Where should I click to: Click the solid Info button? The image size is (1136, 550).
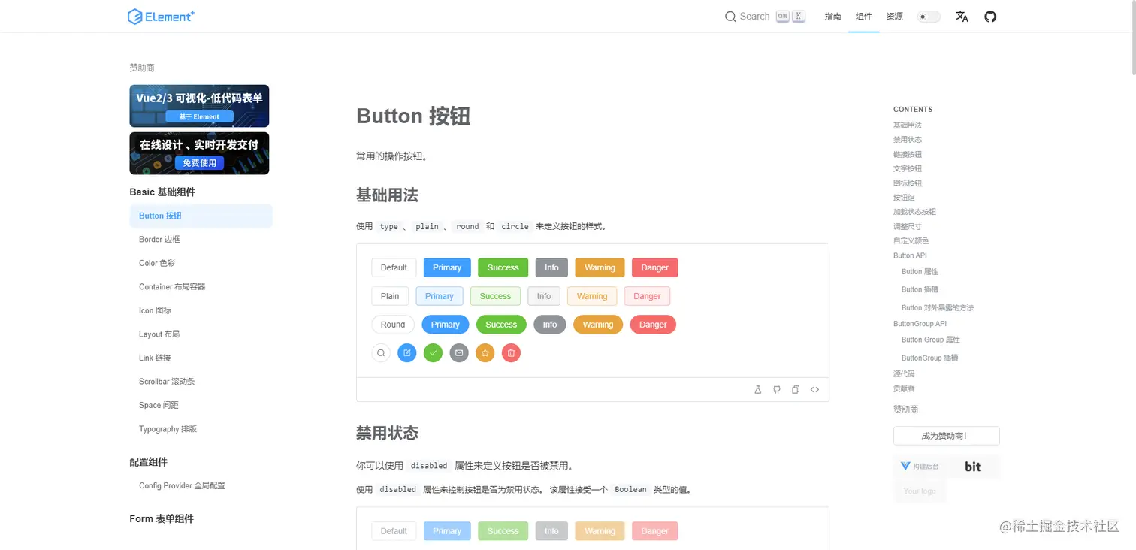(551, 267)
